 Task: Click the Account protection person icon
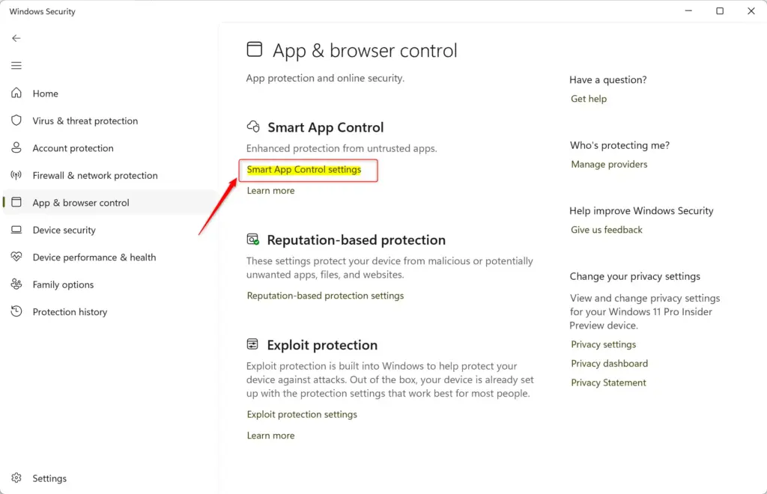coord(16,147)
